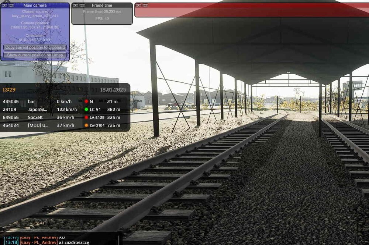Select train 649066 row

(65, 118)
